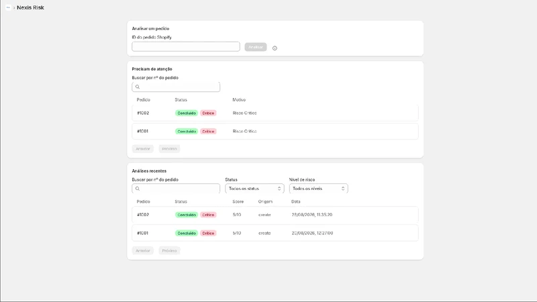Image resolution: width=537 pixels, height=302 pixels.
Task: Click the Score column header
Action: tap(238, 202)
